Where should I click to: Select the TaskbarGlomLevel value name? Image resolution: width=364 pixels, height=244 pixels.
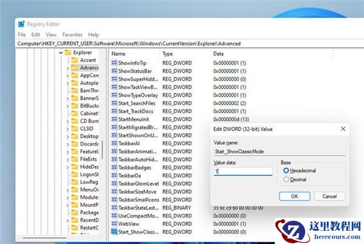pyautogui.click(x=138, y=183)
